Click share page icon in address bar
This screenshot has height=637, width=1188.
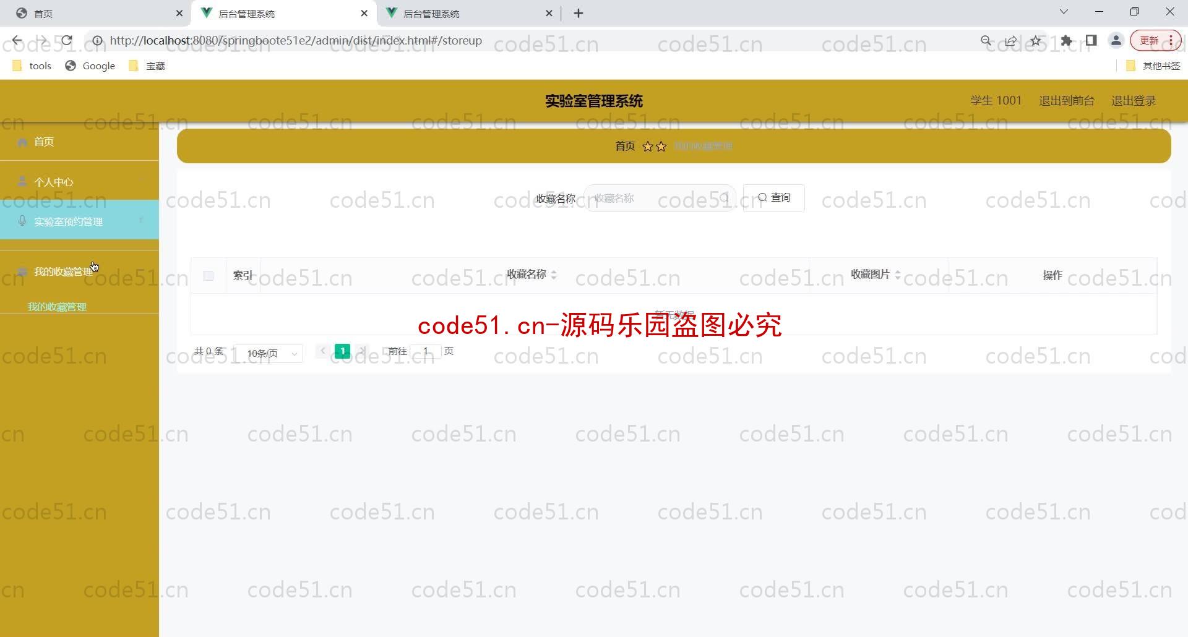click(x=1011, y=41)
